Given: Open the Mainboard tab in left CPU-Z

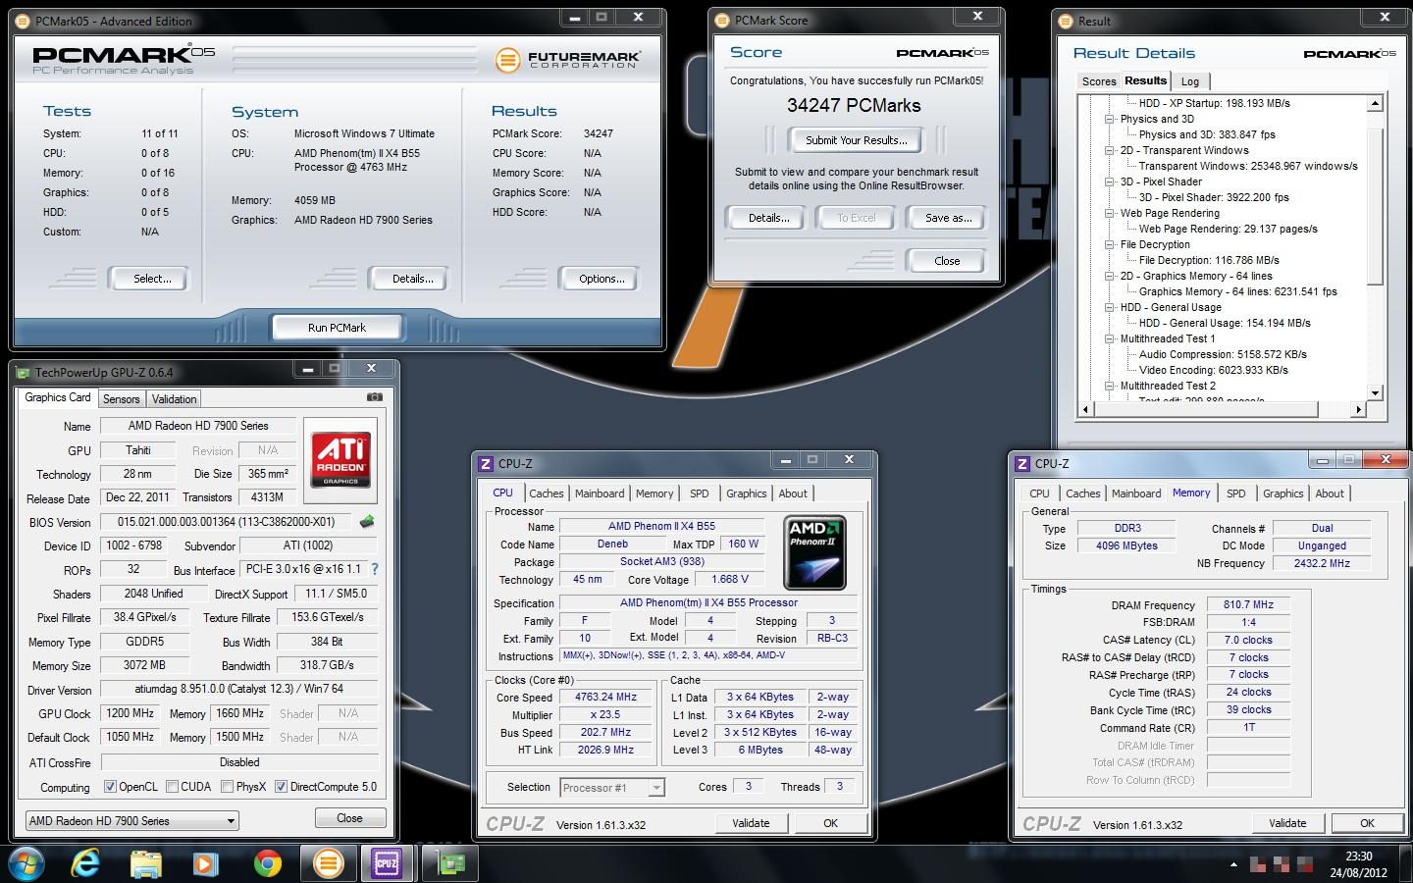Looking at the screenshot, I should coord(600,493).
